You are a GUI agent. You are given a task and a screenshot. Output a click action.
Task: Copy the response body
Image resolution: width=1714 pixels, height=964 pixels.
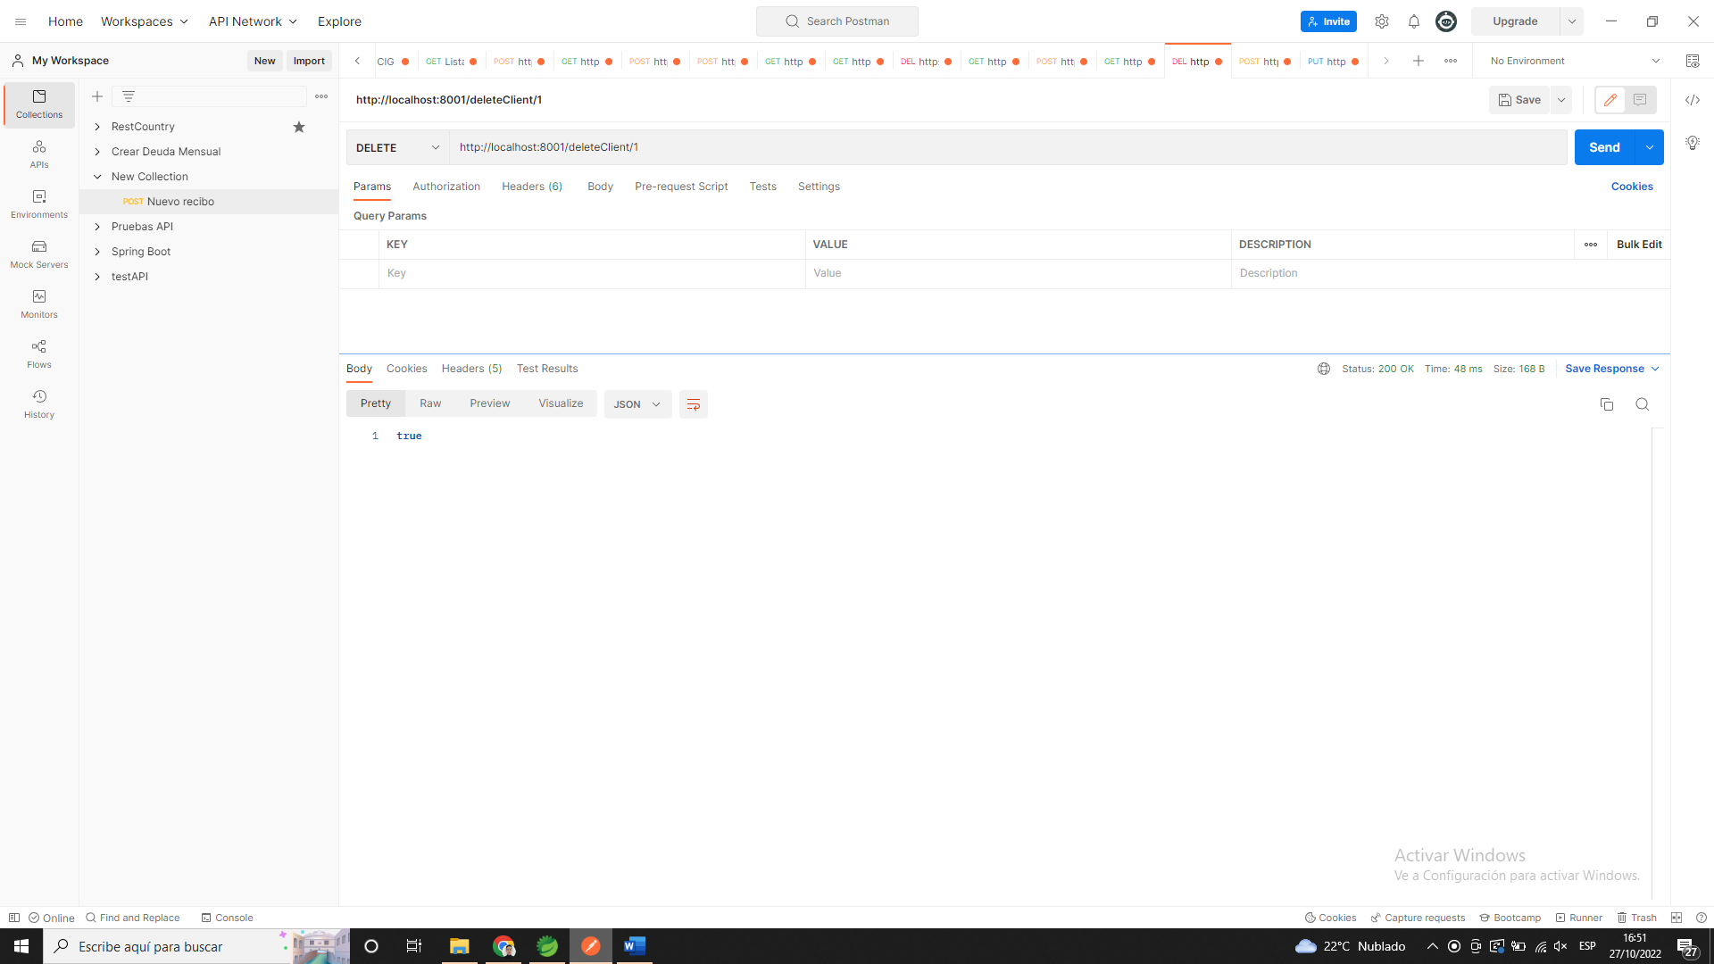(1607, 403)
